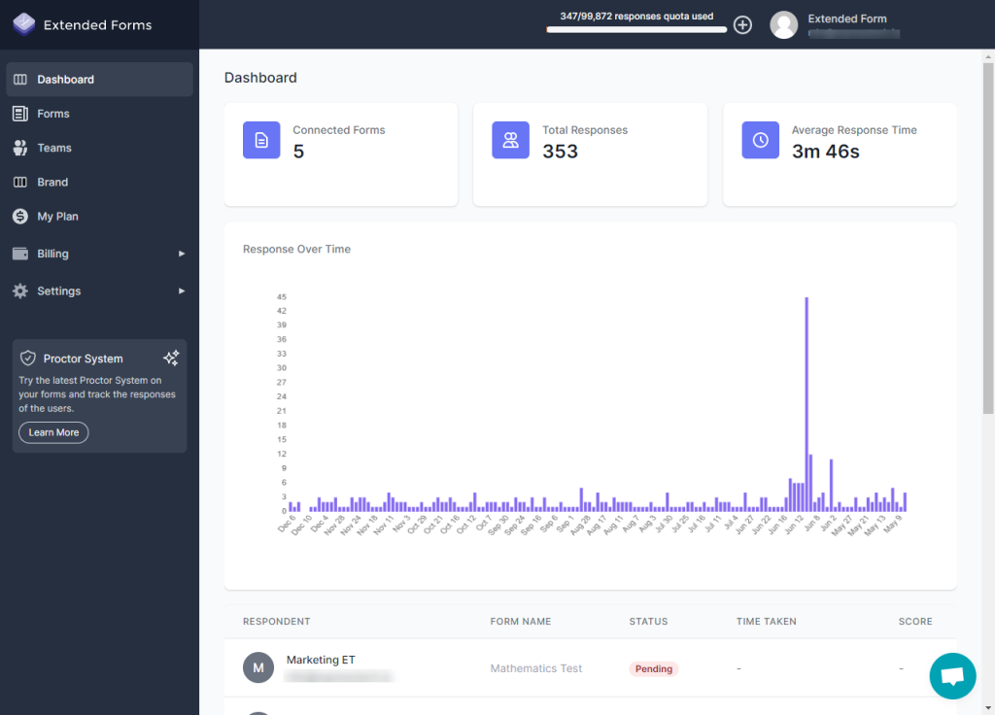Viewport: 995px width, 715px height.
Task: Expand the Settings submenu arrow
Action: (182, 290)
